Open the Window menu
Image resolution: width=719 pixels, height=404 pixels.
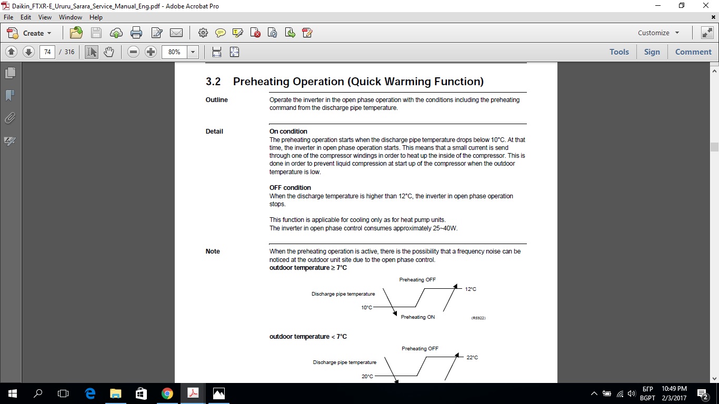[x=71, y=17]
